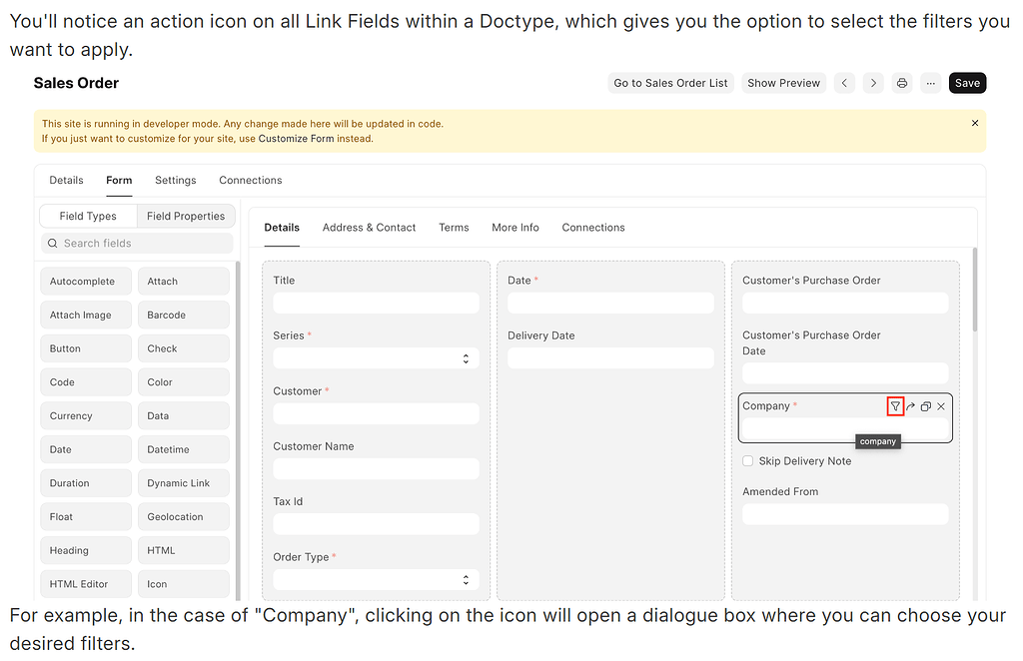This screenshot has height=661, width=1023.
Task: Click inside the Customer Name input field
Action: [x=375, y=468]
